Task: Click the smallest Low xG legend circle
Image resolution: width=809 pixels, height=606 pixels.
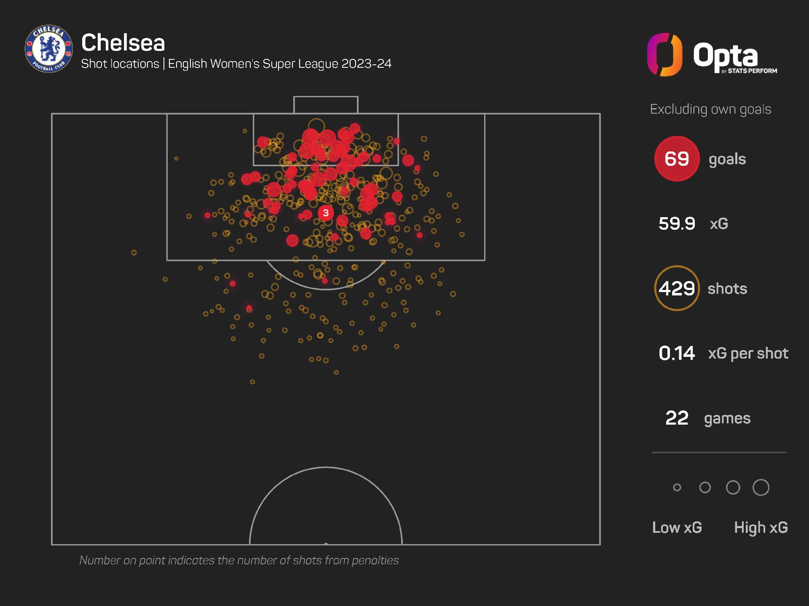Action: click(x=677, y=487)
